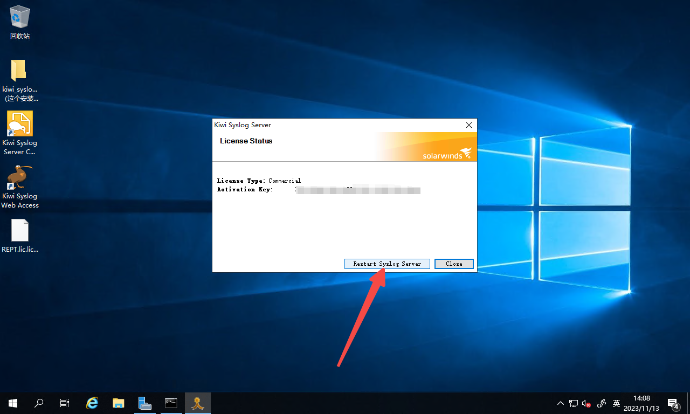Close the Kiwi Syslog Server dialog window
The image size is (690, 414).
coord(468,125)
